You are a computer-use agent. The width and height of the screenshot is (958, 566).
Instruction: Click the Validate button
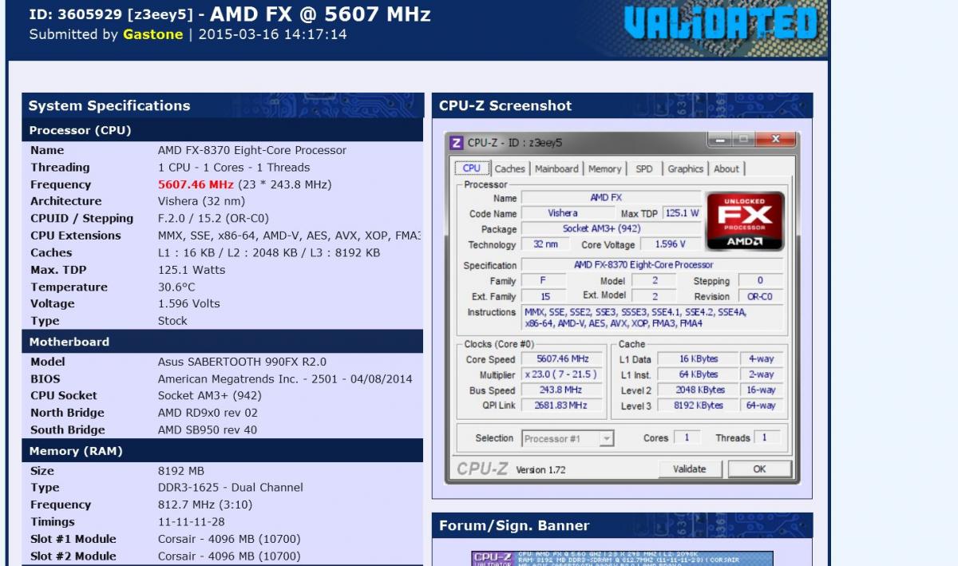(689, 469)
